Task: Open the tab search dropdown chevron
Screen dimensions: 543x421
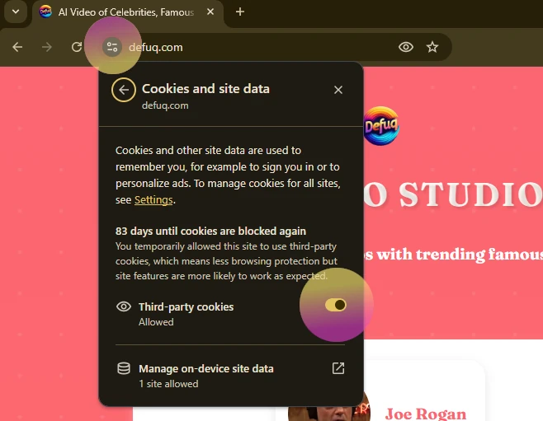Action: tap(15, 12)
